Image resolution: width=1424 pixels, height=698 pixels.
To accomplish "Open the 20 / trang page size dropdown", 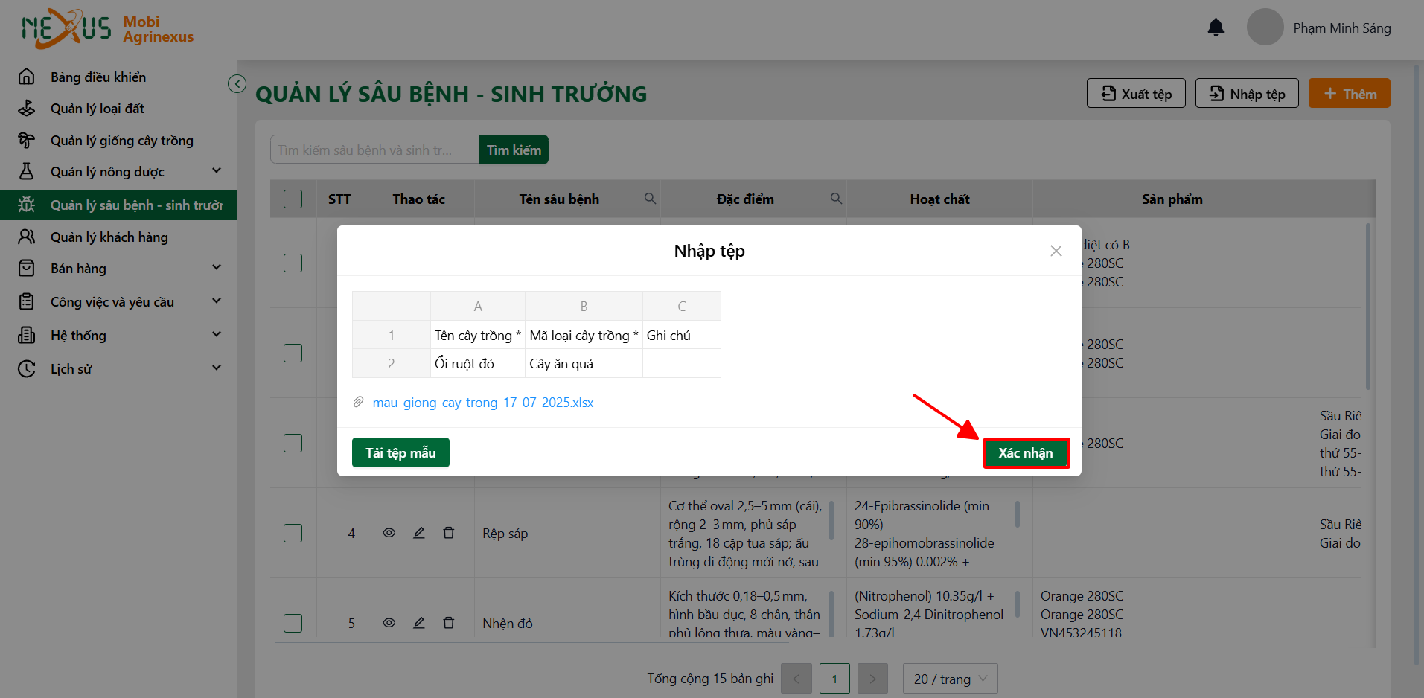I will [950, 679].
